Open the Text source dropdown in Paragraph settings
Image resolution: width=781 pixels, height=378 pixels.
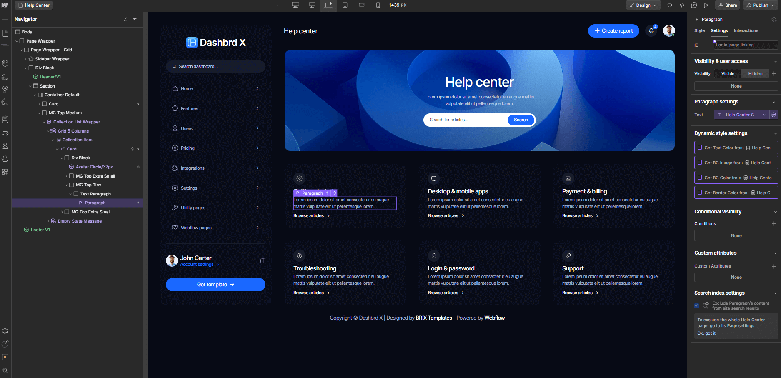(742, 115)
